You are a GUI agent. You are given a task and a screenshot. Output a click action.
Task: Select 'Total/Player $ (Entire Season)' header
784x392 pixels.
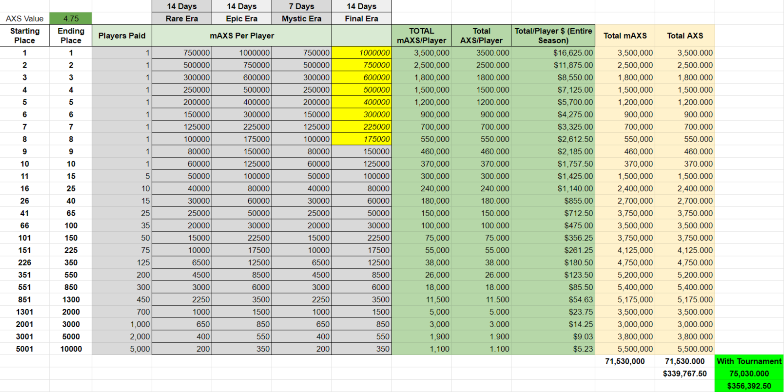pos(553,36)
